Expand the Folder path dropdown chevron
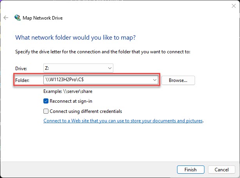Viewport: 240px width, 178px height. coord(154,80)
